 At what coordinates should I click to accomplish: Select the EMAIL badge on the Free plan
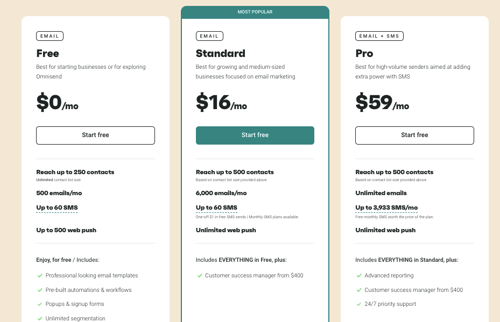(50, 36)
